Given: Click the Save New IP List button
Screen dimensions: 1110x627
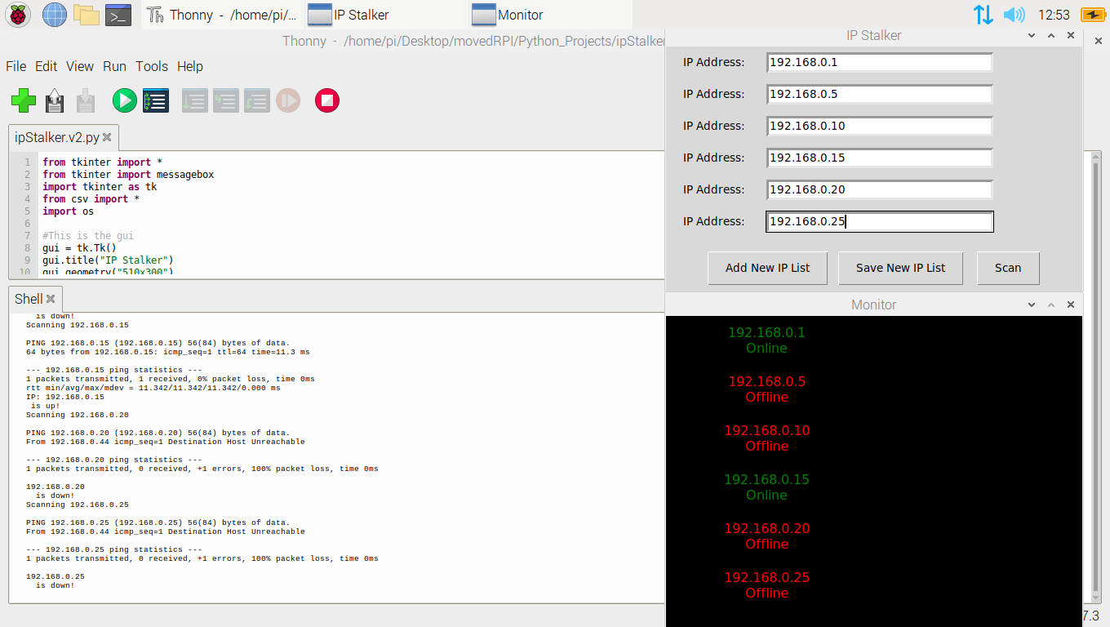Looking at the screenshot, I should coord(901,268).
